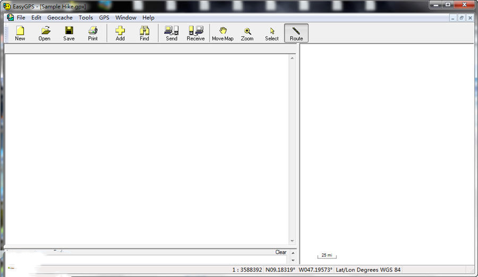Click the waypoint list scroll down arrow
This screenshot has width=478, height=277.
click(x=292, y=241)
